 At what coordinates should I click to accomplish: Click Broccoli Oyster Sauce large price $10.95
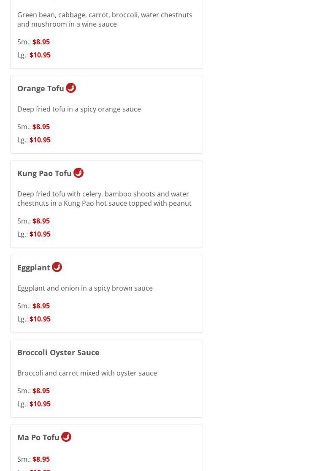tap(40, 404)
